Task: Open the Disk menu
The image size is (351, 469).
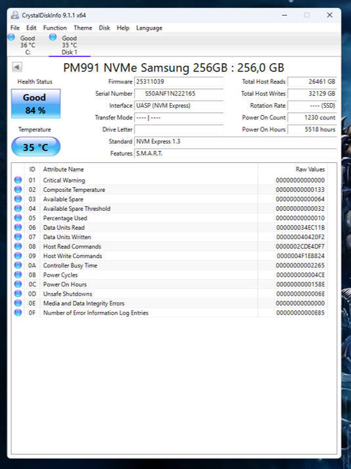Action: pos(104,28)
